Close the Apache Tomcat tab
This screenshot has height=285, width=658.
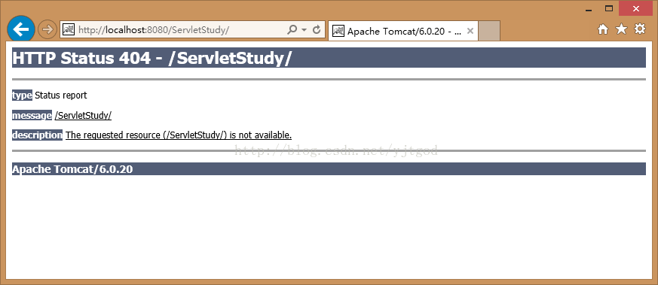(470, 31)
